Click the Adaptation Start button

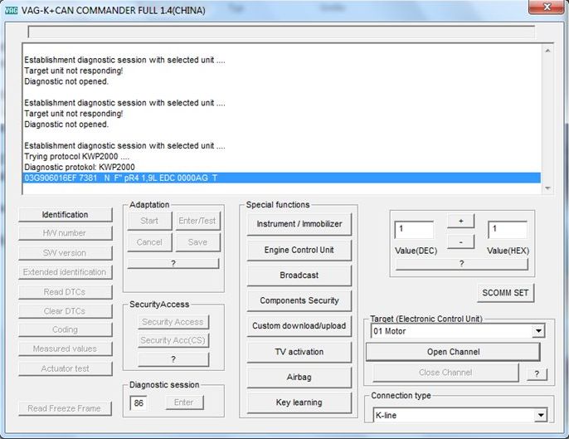point(149,221)
